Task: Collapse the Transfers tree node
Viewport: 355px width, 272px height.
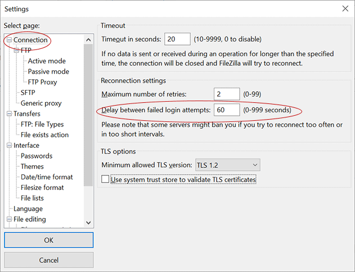Action: 9,114
